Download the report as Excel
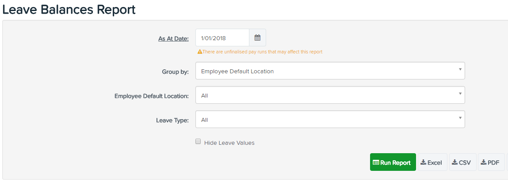 point(432,162)
